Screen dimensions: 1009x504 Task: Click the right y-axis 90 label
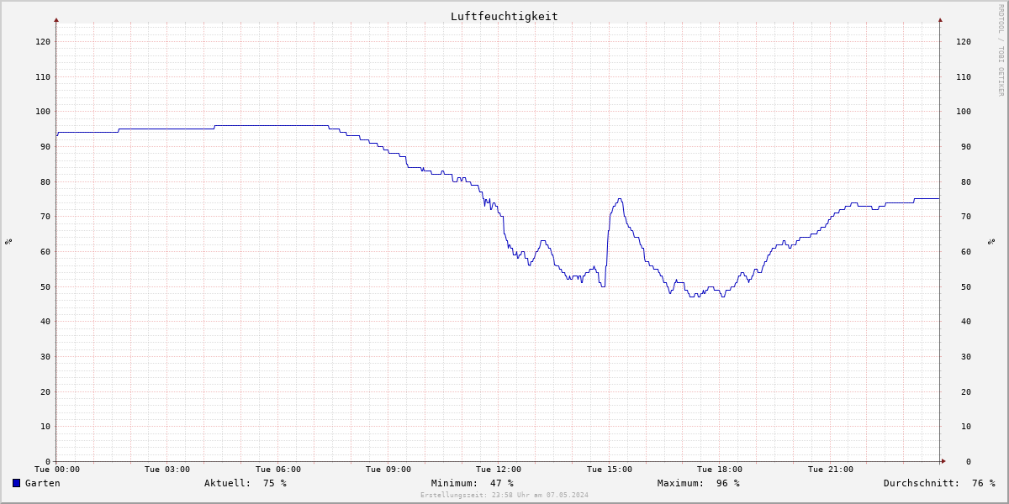(x=966, y=146)
